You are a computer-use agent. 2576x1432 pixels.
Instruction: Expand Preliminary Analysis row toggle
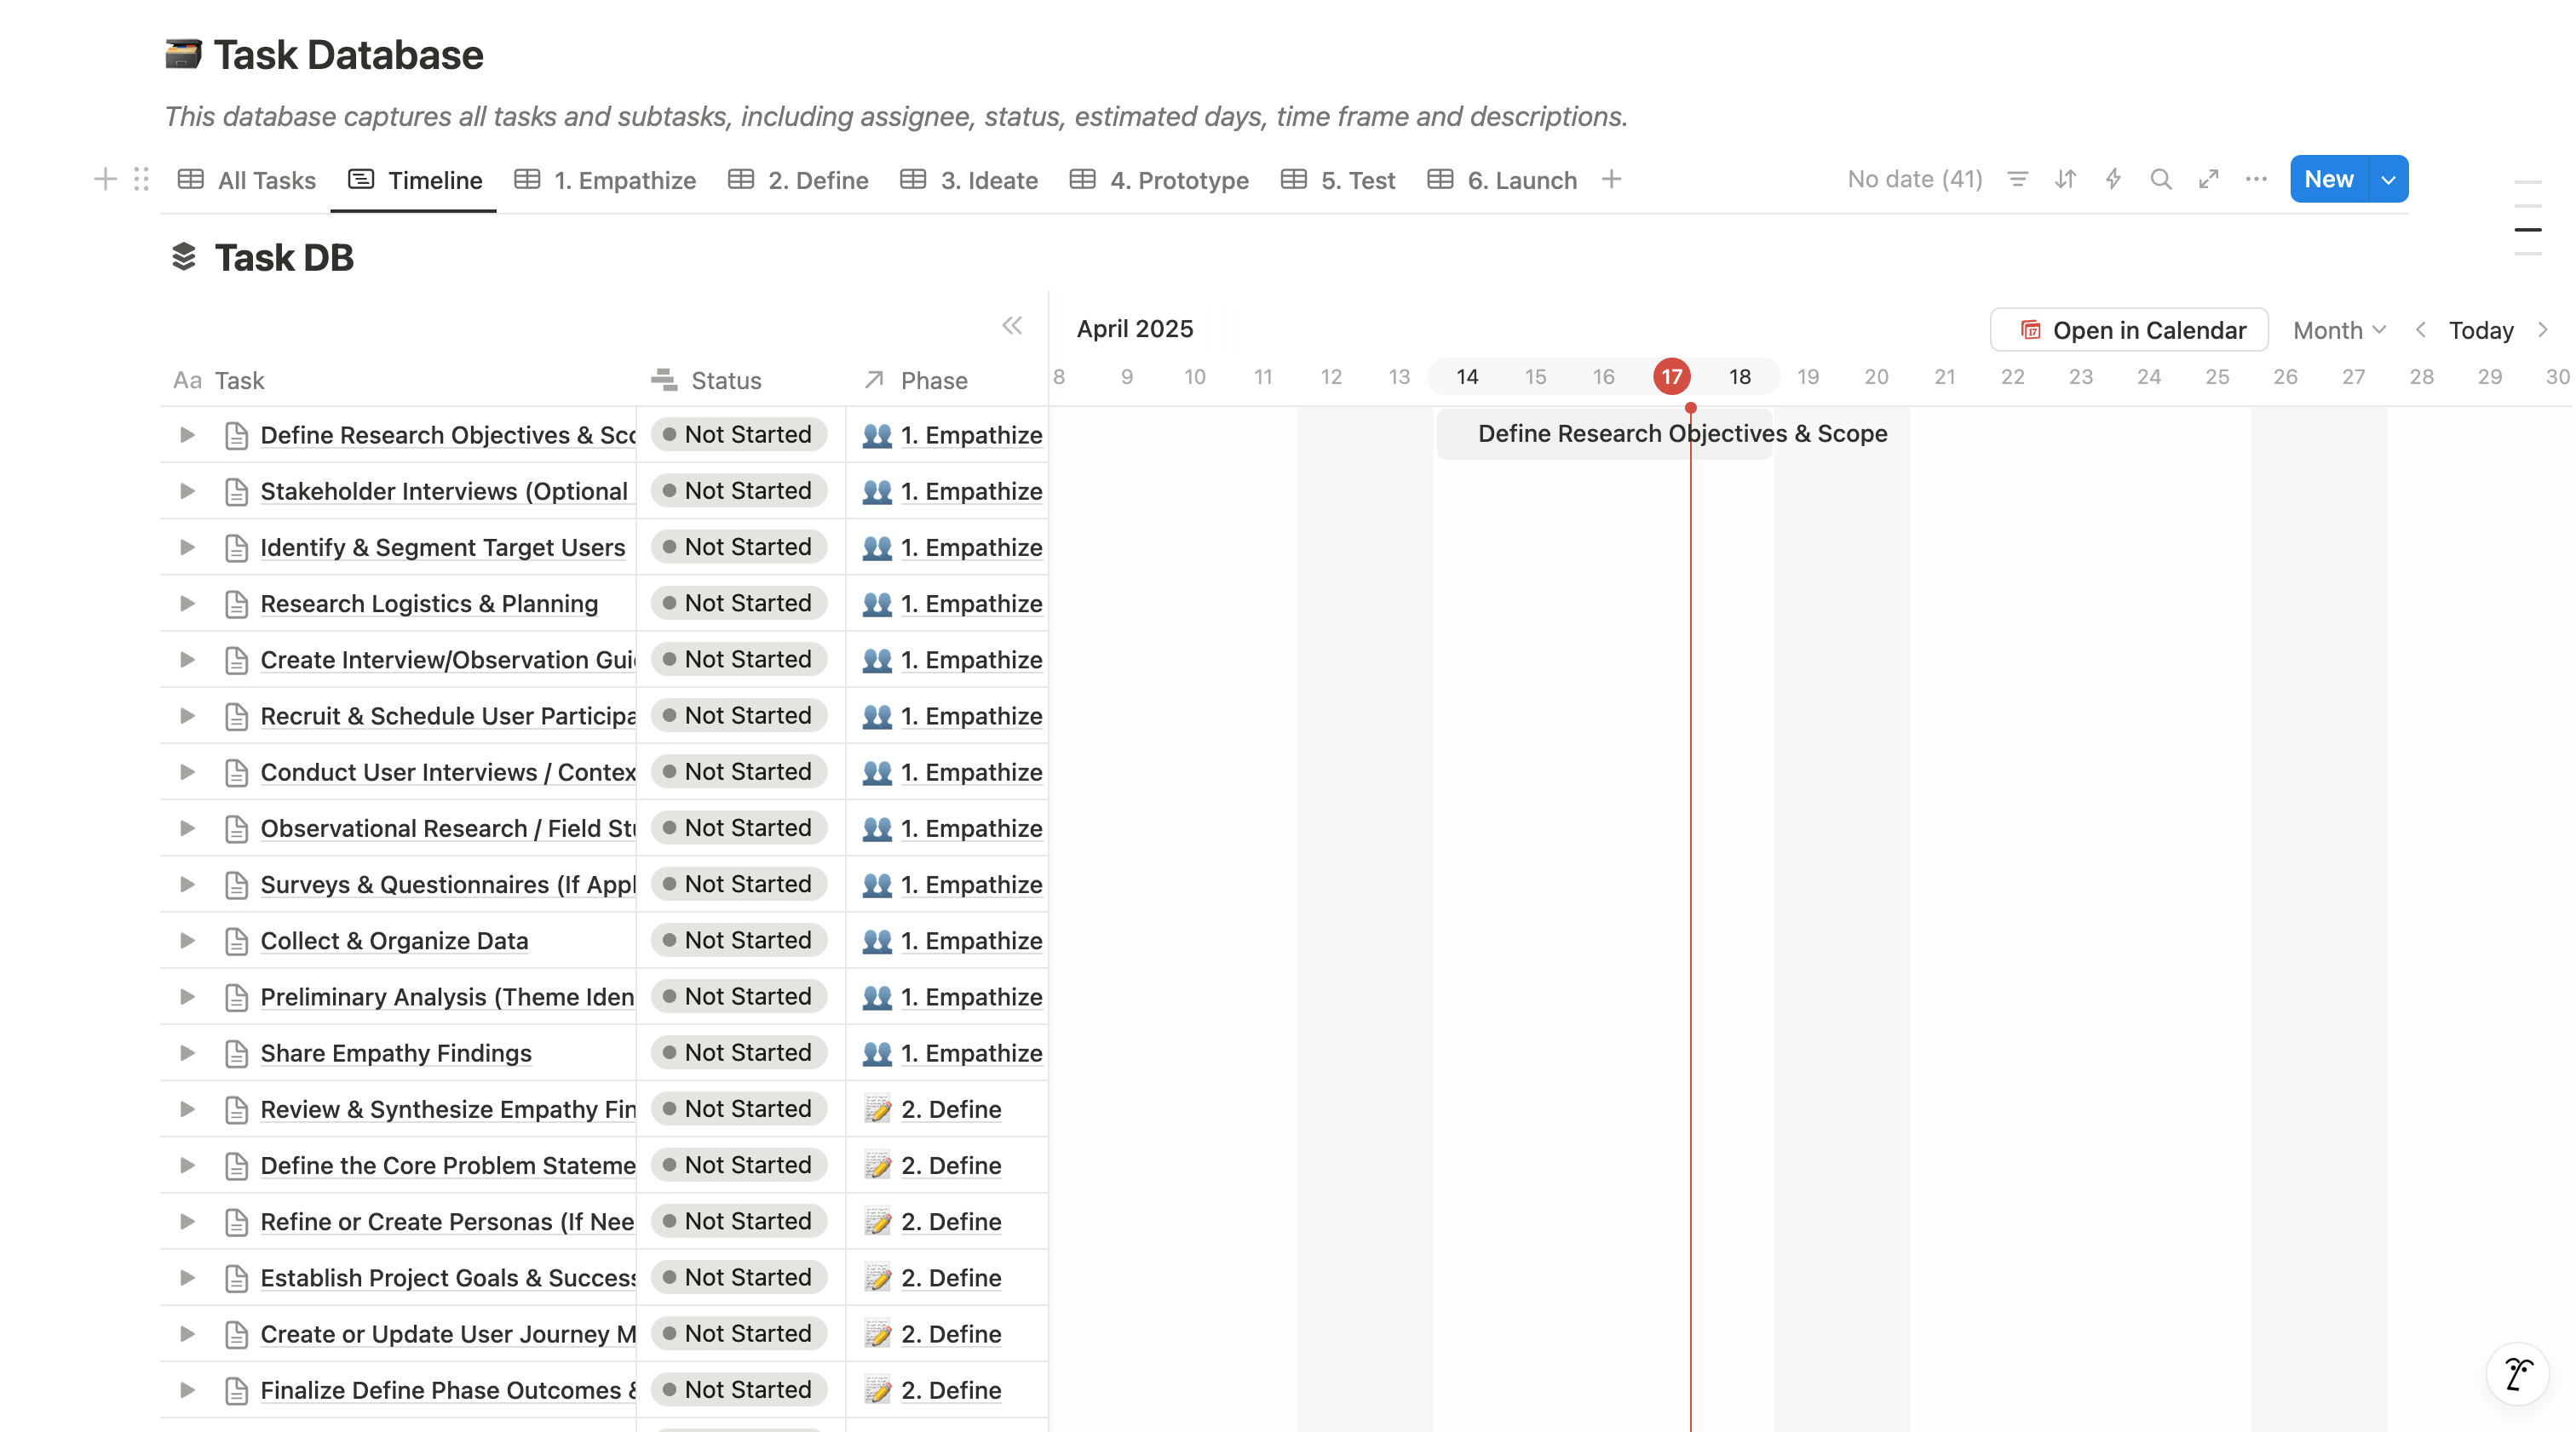click(x=186, y=997)
